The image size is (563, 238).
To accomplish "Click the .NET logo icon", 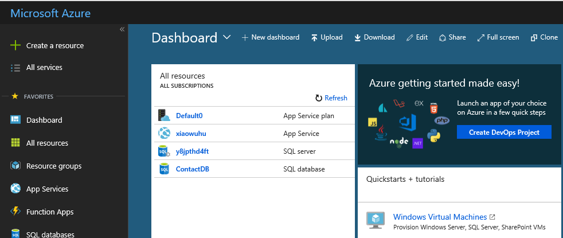I will click(x=417, y=143).
